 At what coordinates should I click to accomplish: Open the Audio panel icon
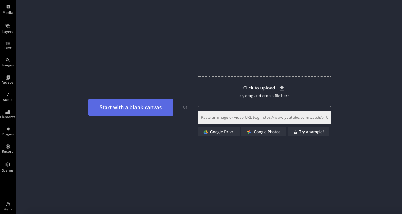[x=8, y=95]
